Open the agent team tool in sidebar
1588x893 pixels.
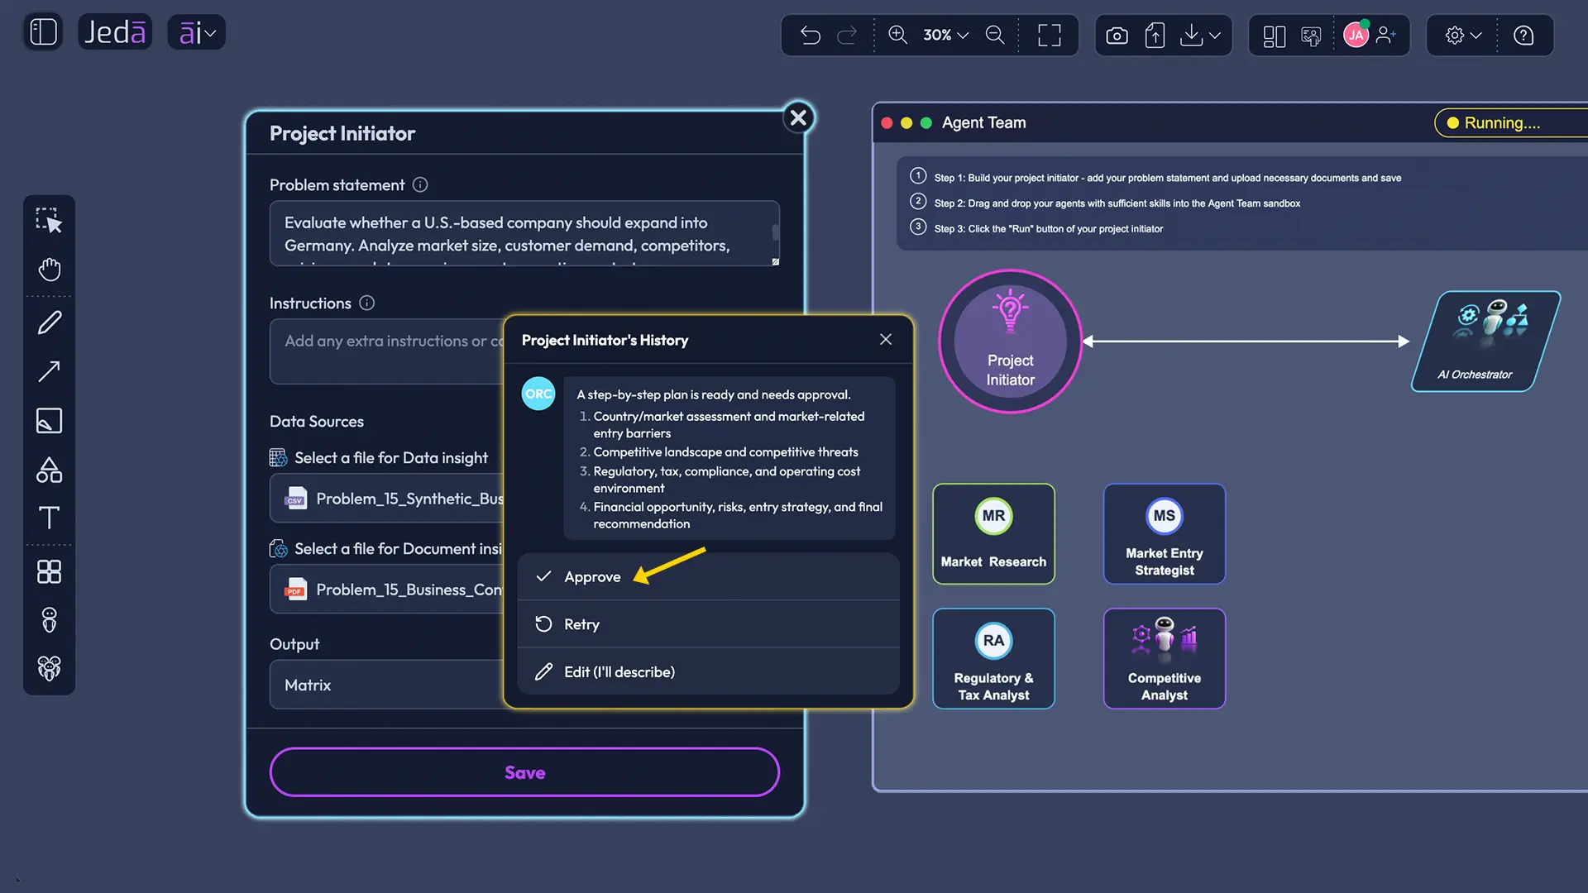pyautogui.click(x=49, y=668)
